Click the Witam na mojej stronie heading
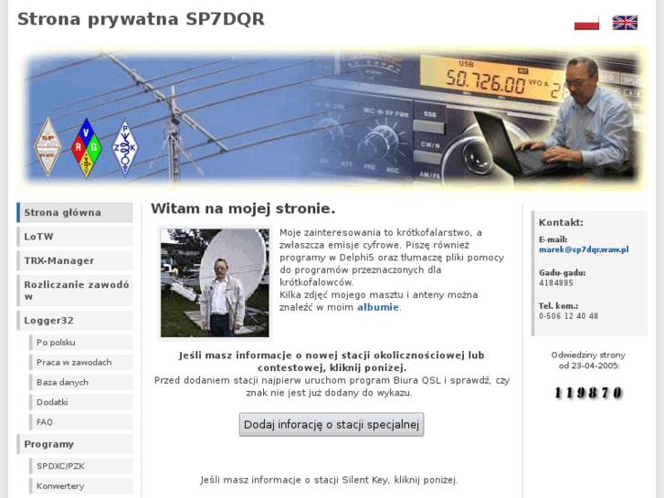 [243, 208]
